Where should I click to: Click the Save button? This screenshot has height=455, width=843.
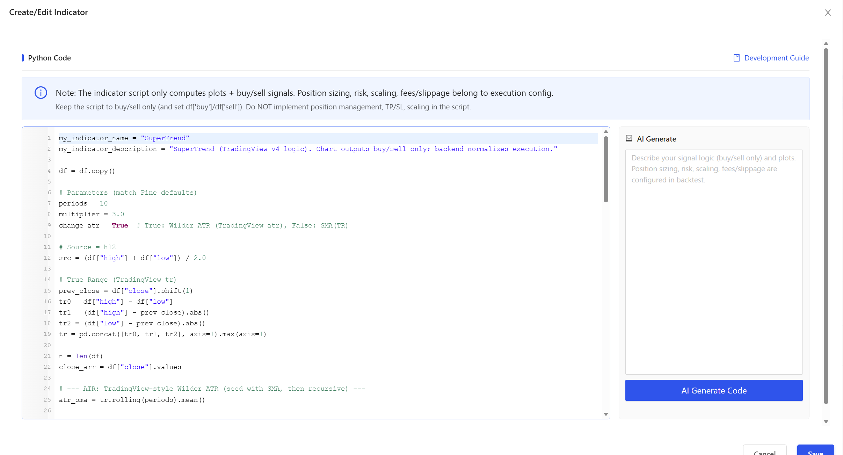coord(815,453)
